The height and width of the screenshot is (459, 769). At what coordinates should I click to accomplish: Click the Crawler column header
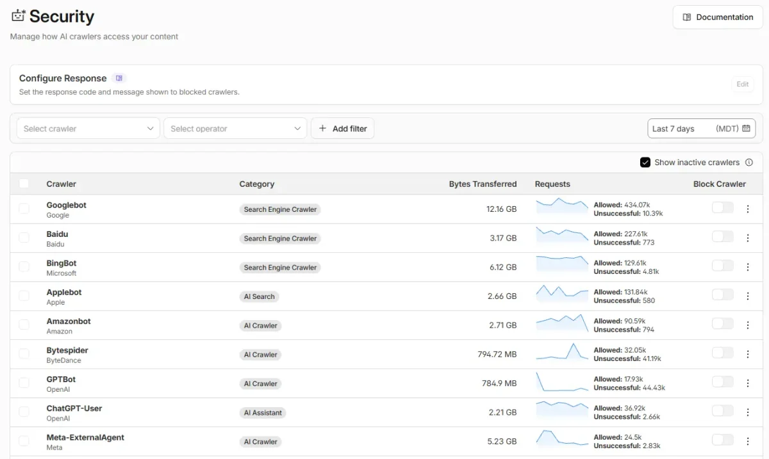[x=62, y=184]
